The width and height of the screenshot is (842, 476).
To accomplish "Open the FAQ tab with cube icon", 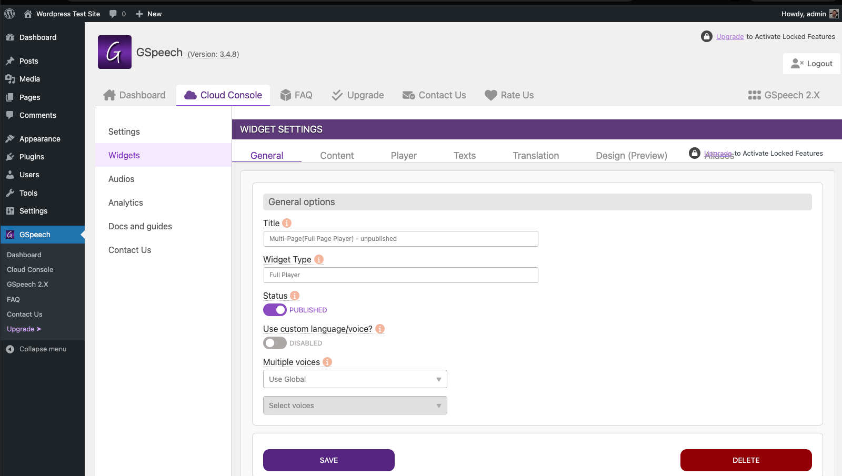I will coord(296,95).
